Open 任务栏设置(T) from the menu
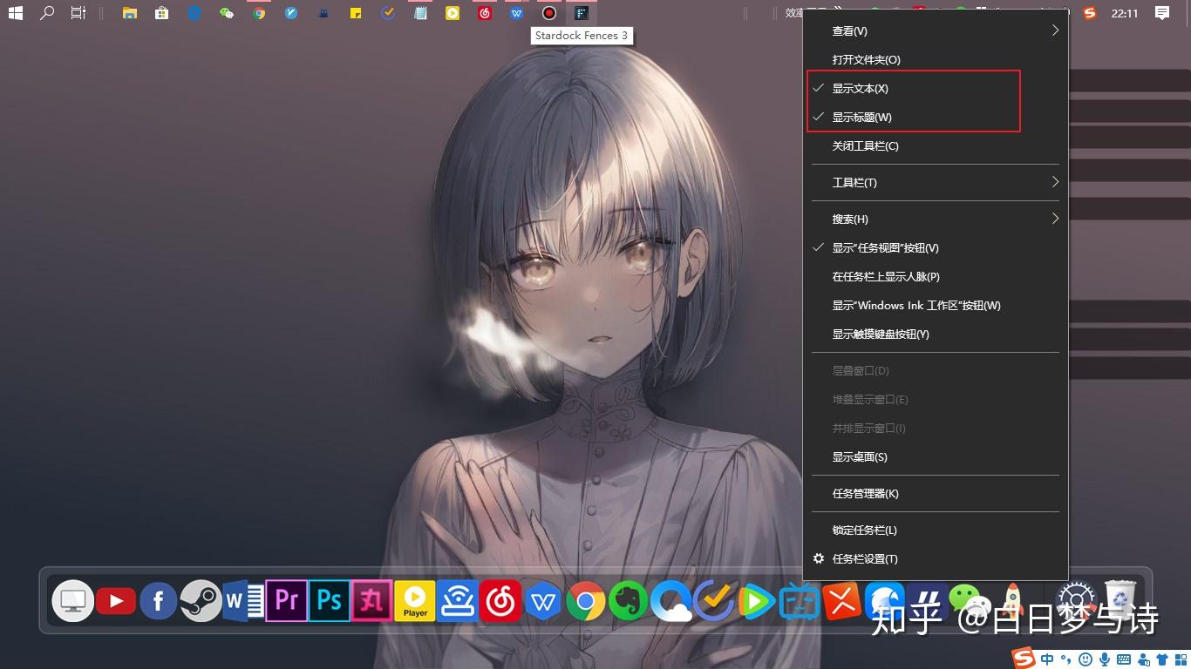 [935, 558]
